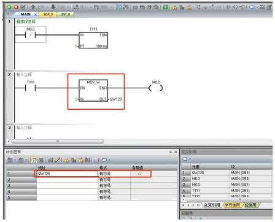Screen dimensions: 275x222
Task: Toggle program status monitoring icon
Action: coord(119,7)
